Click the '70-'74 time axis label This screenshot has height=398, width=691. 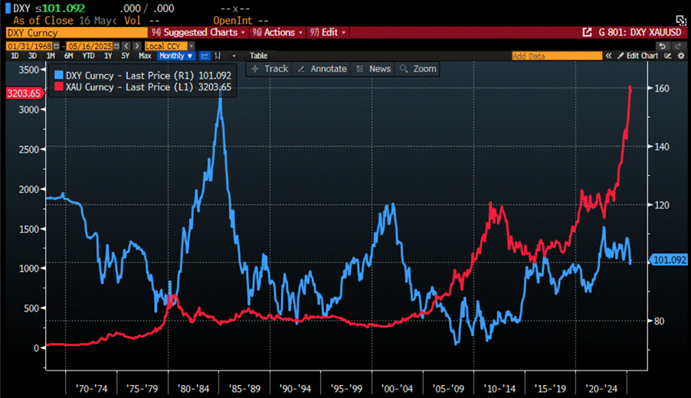click(x=92, y=388)
